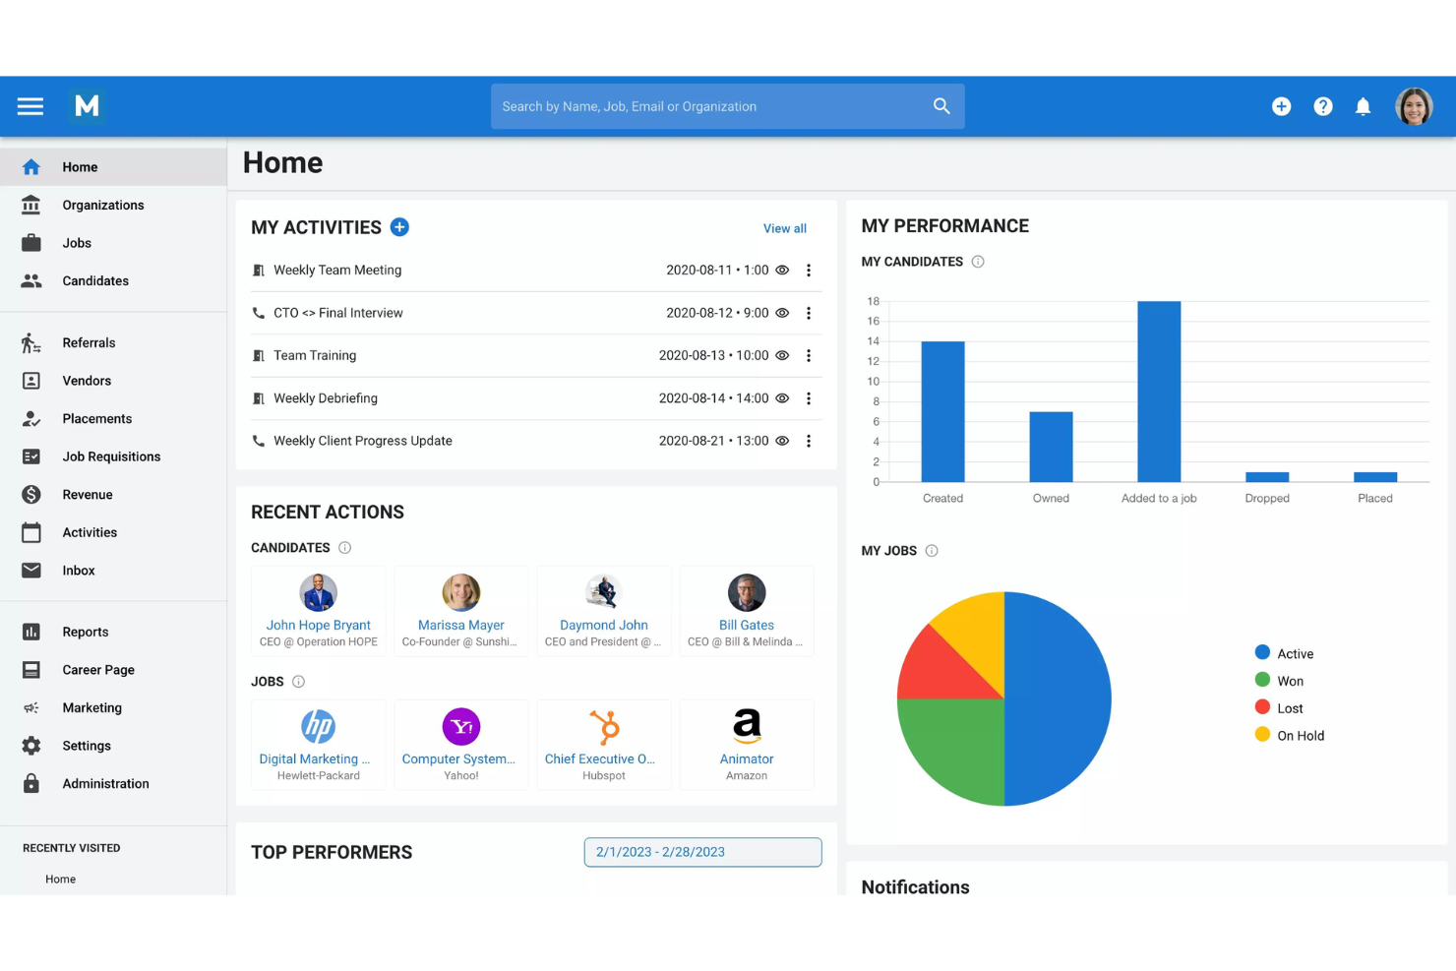The height and width of the screenshot is (971, 1456).
Task: Open more options for CTO Final Interview
Action: (809, 313)
